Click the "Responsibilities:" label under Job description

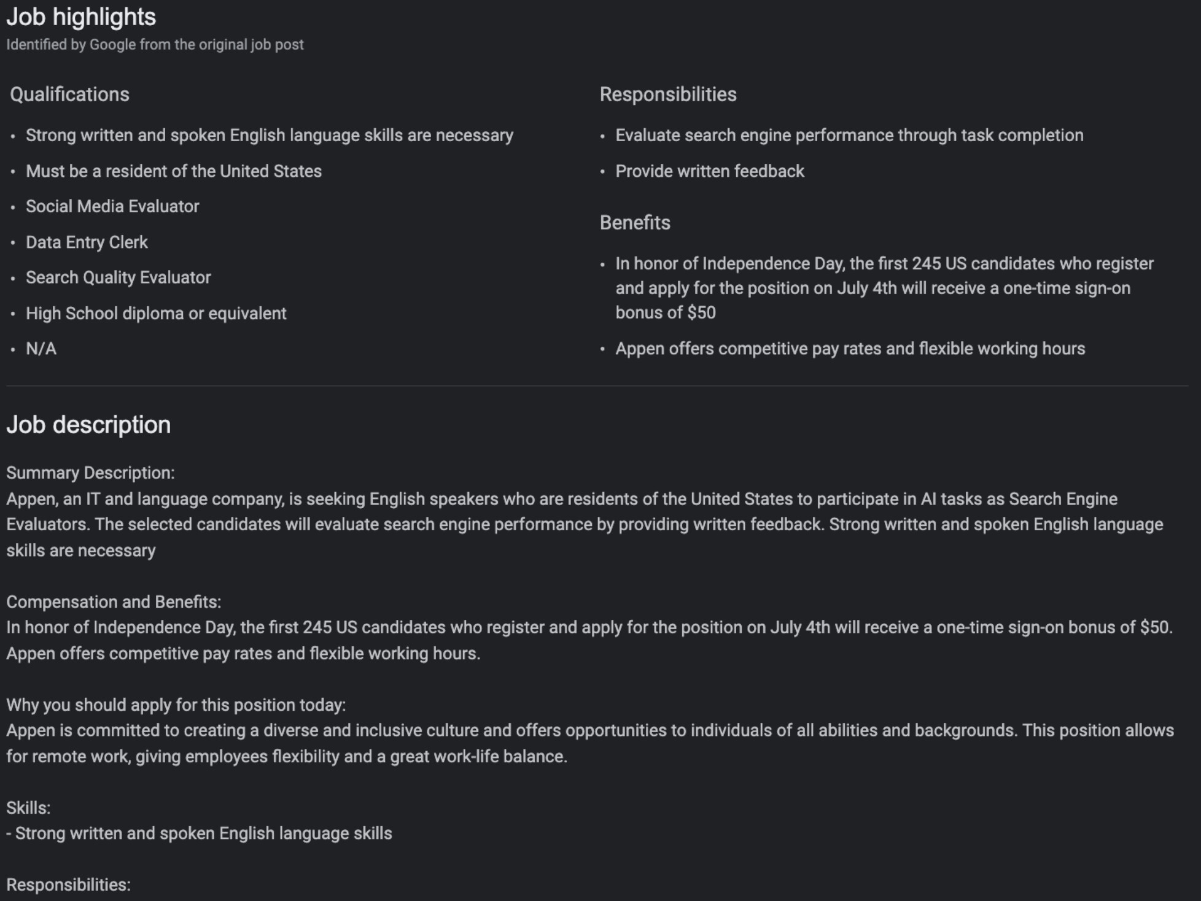point(68,885)
